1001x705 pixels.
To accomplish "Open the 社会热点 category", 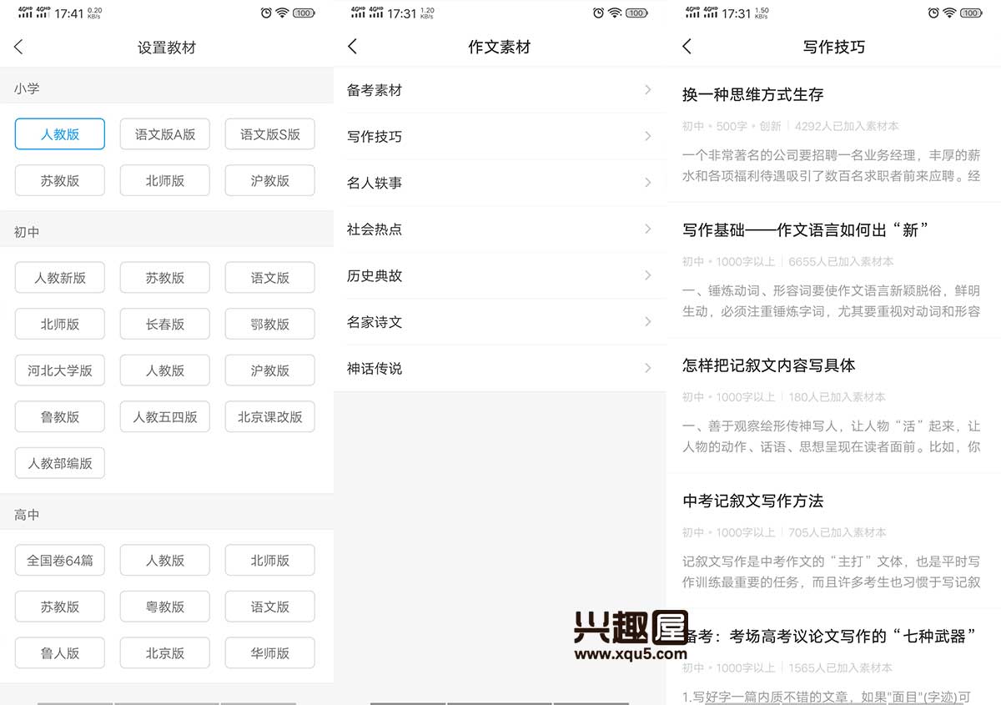I will tap(500, 229).
